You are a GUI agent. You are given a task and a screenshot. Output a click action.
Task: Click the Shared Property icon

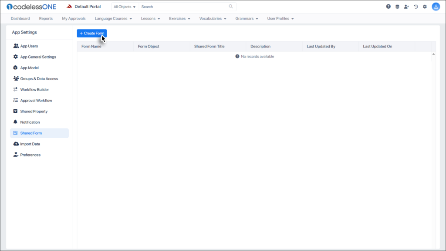15,111
